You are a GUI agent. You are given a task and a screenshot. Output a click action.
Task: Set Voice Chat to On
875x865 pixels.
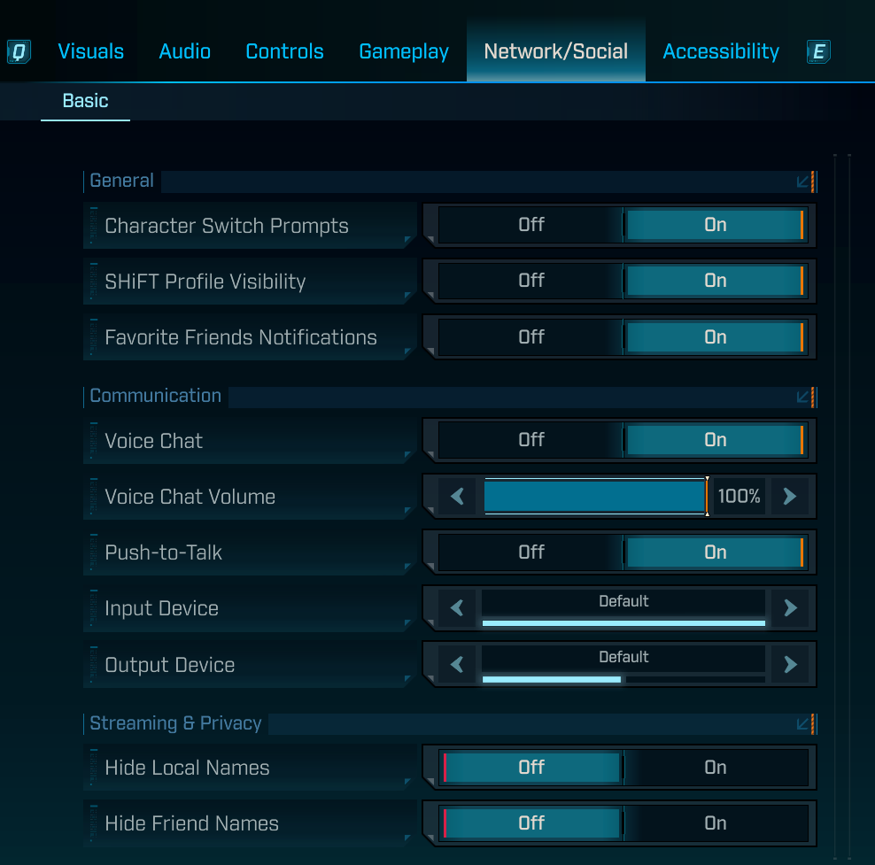click(x=715, y=440)
